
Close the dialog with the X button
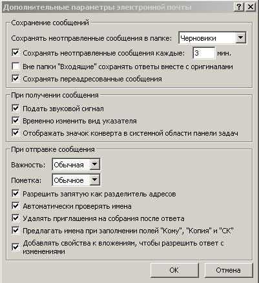251,7
